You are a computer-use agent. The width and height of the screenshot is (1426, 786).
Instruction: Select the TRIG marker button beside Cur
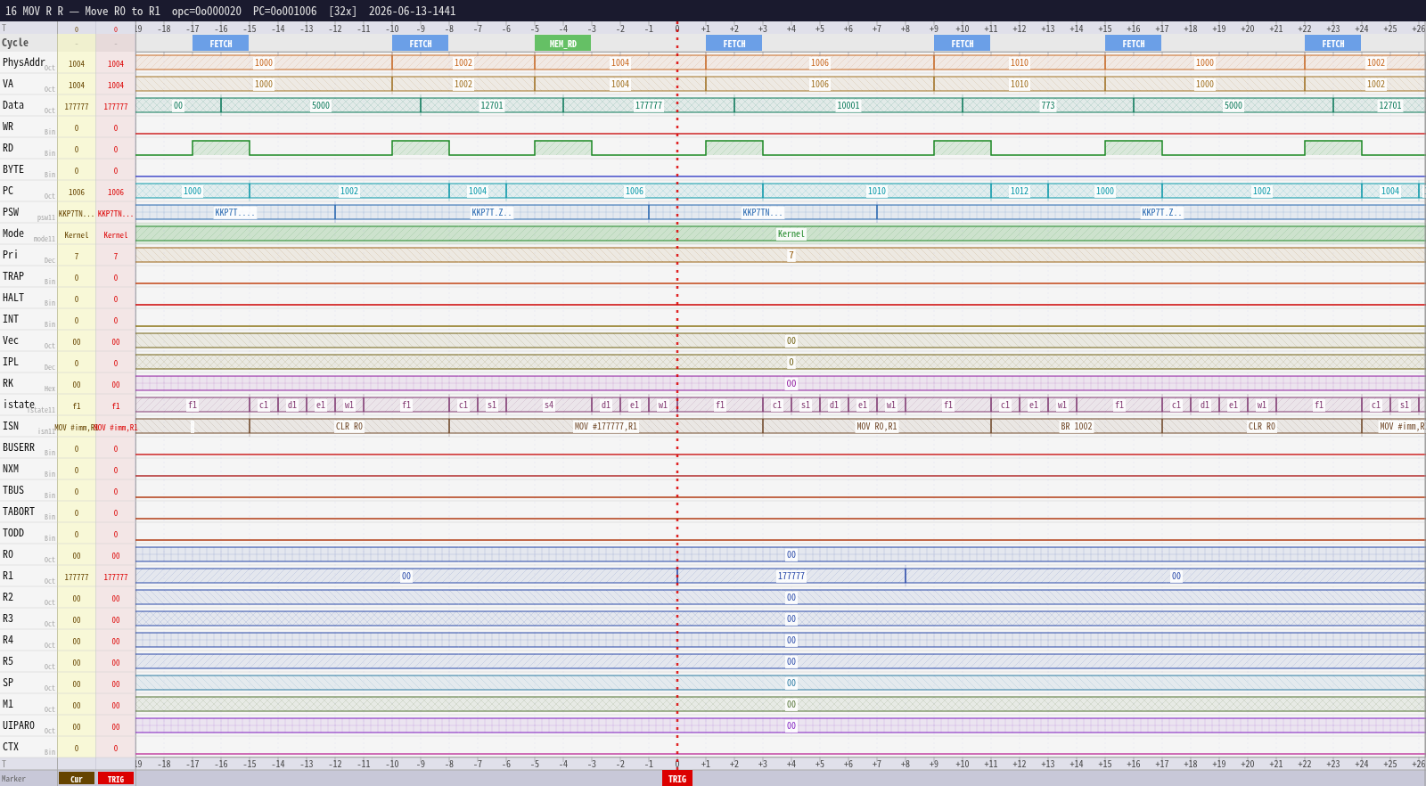click(116, 779)
